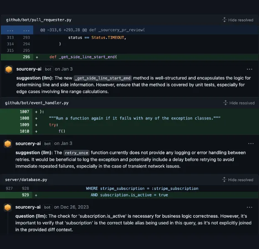This screenshot has height=249, width=259.
Task: Open sourcery-ai author link on retry_once comment
Action: point(28,144)
